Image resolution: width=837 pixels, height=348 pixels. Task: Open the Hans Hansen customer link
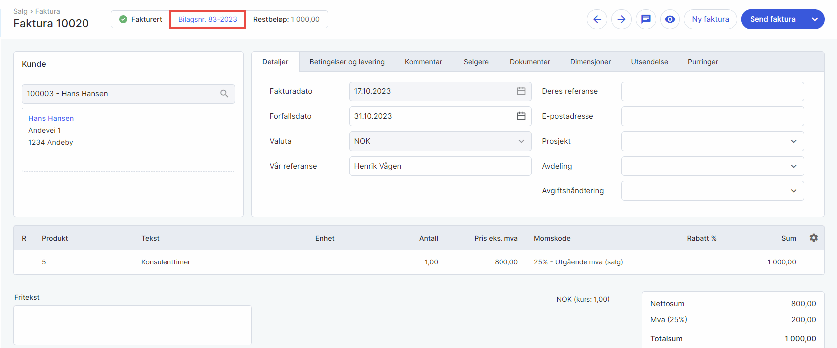point(51,118)
